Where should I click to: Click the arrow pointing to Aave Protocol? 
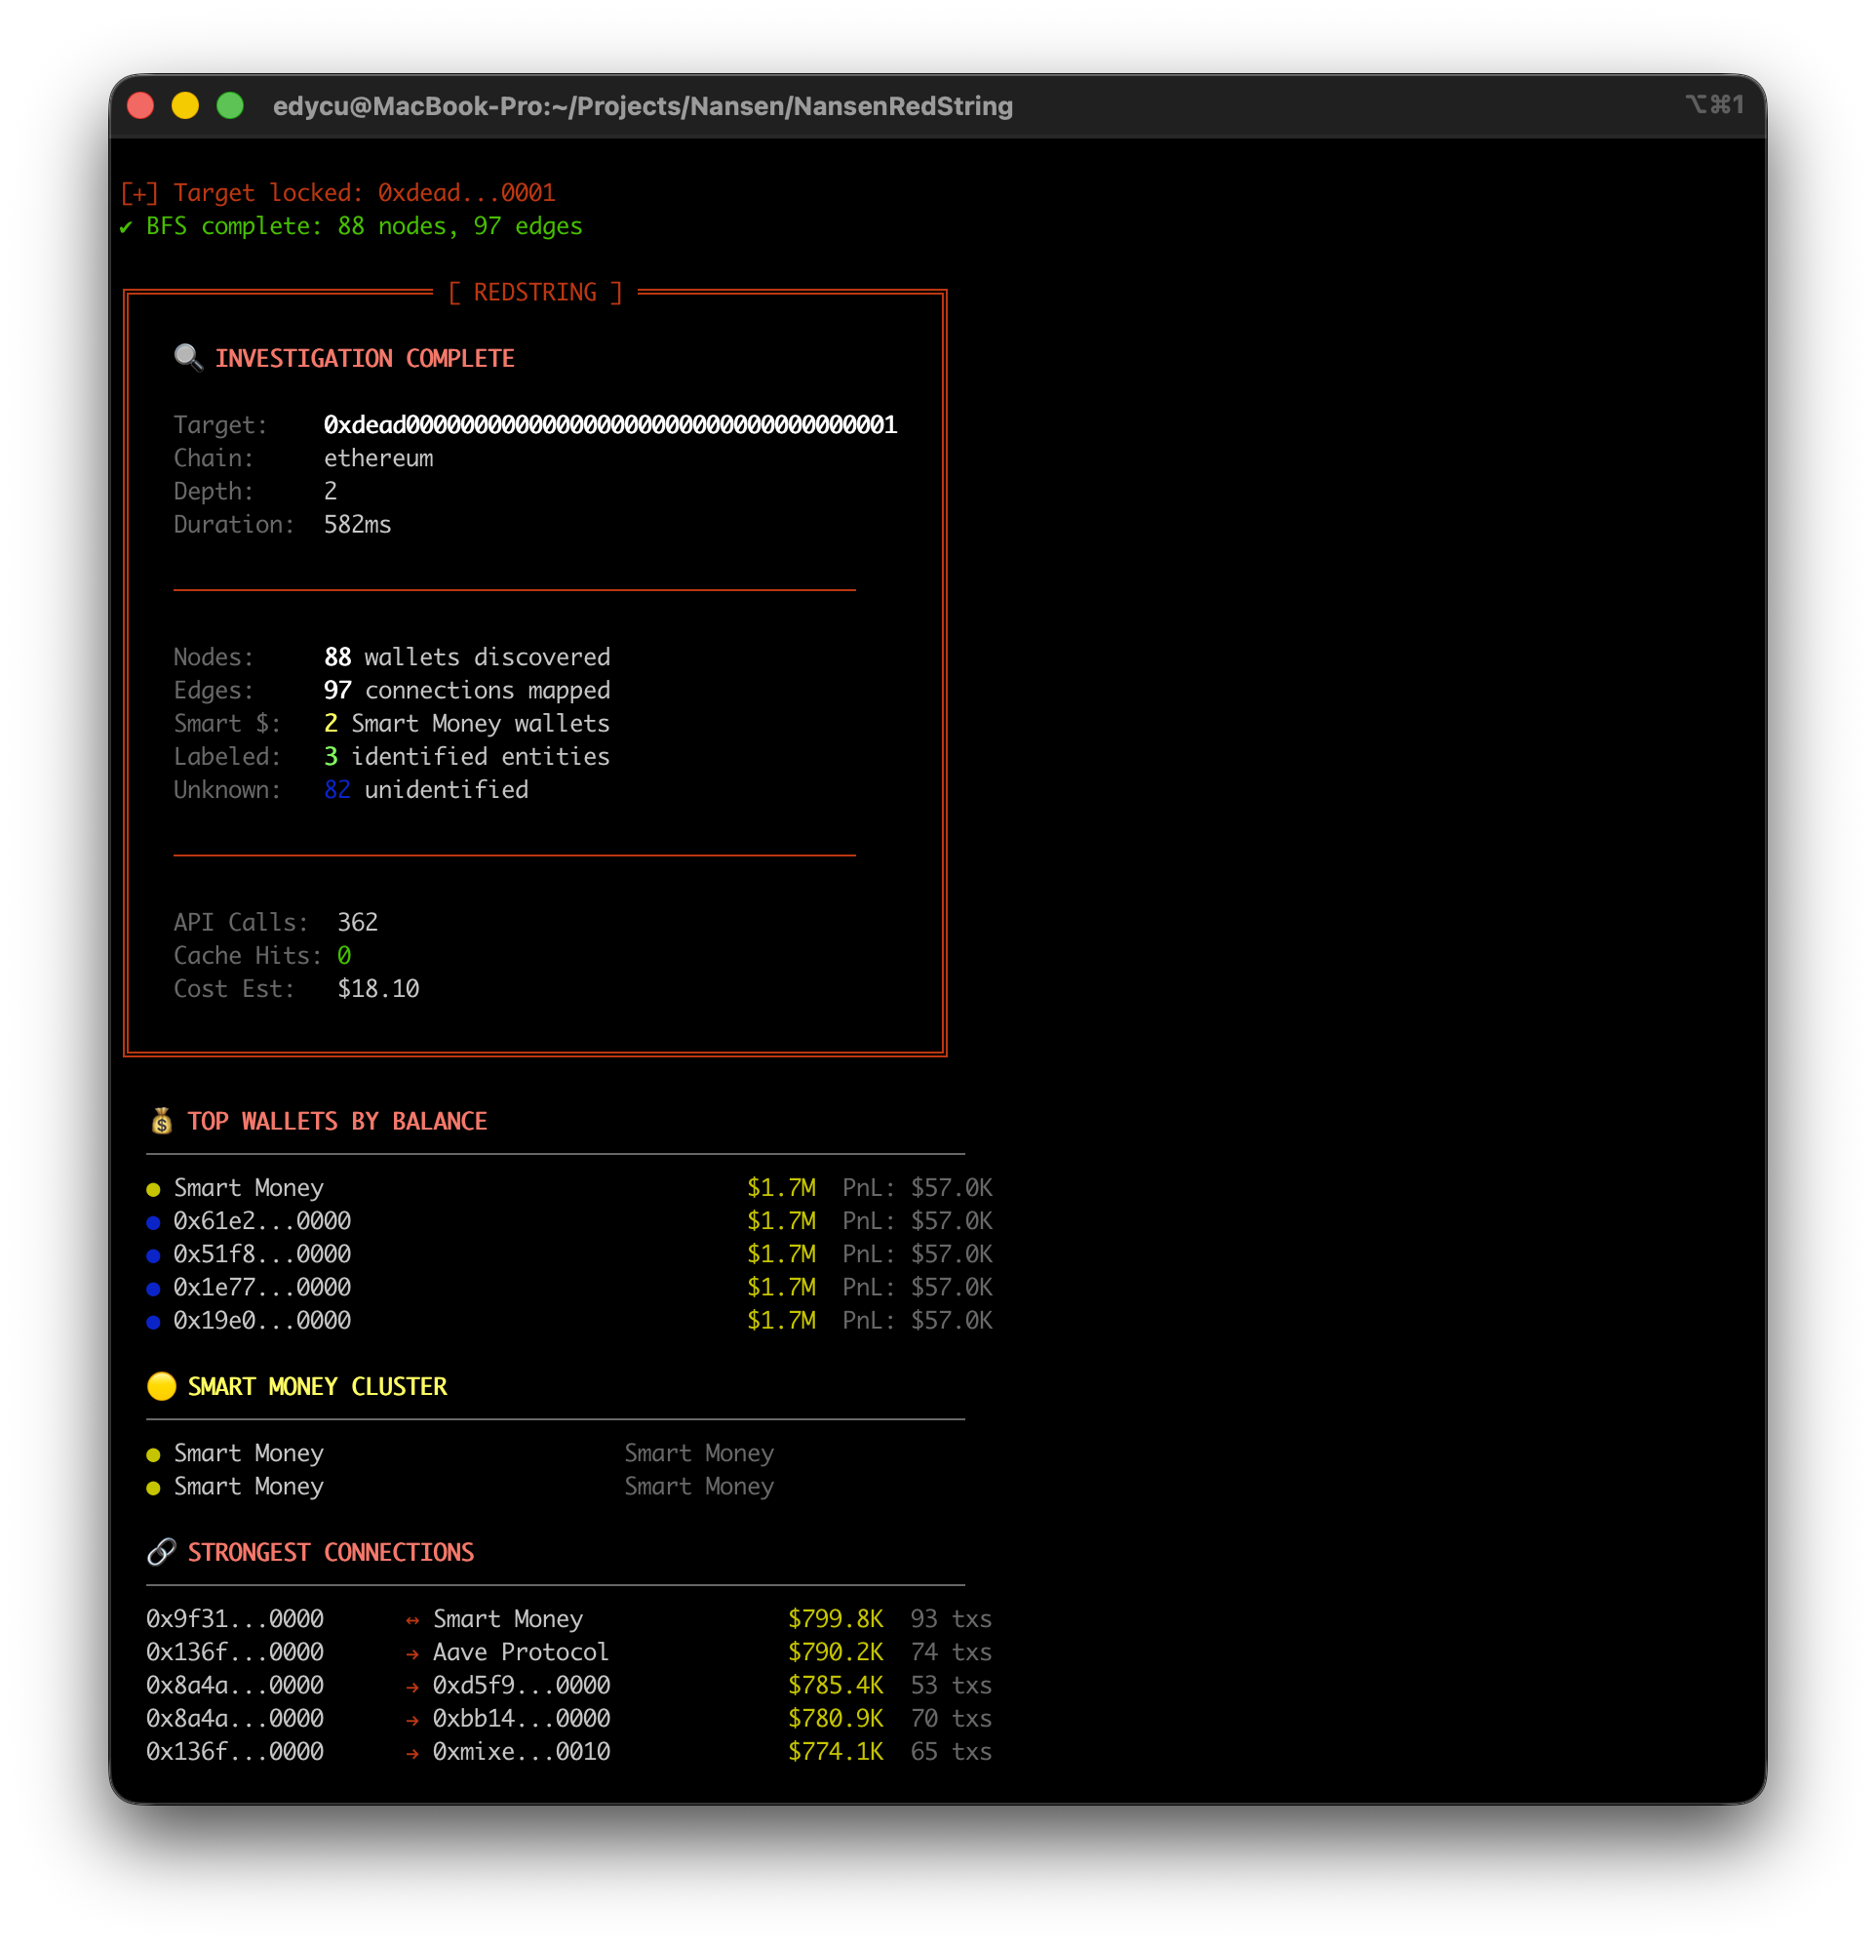pos(412,1653)
